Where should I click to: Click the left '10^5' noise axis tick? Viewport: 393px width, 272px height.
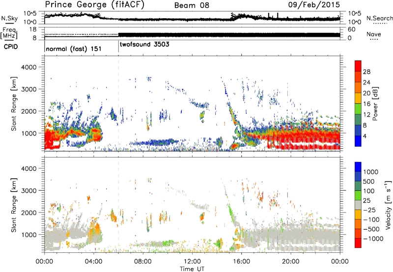pos(30,14)
